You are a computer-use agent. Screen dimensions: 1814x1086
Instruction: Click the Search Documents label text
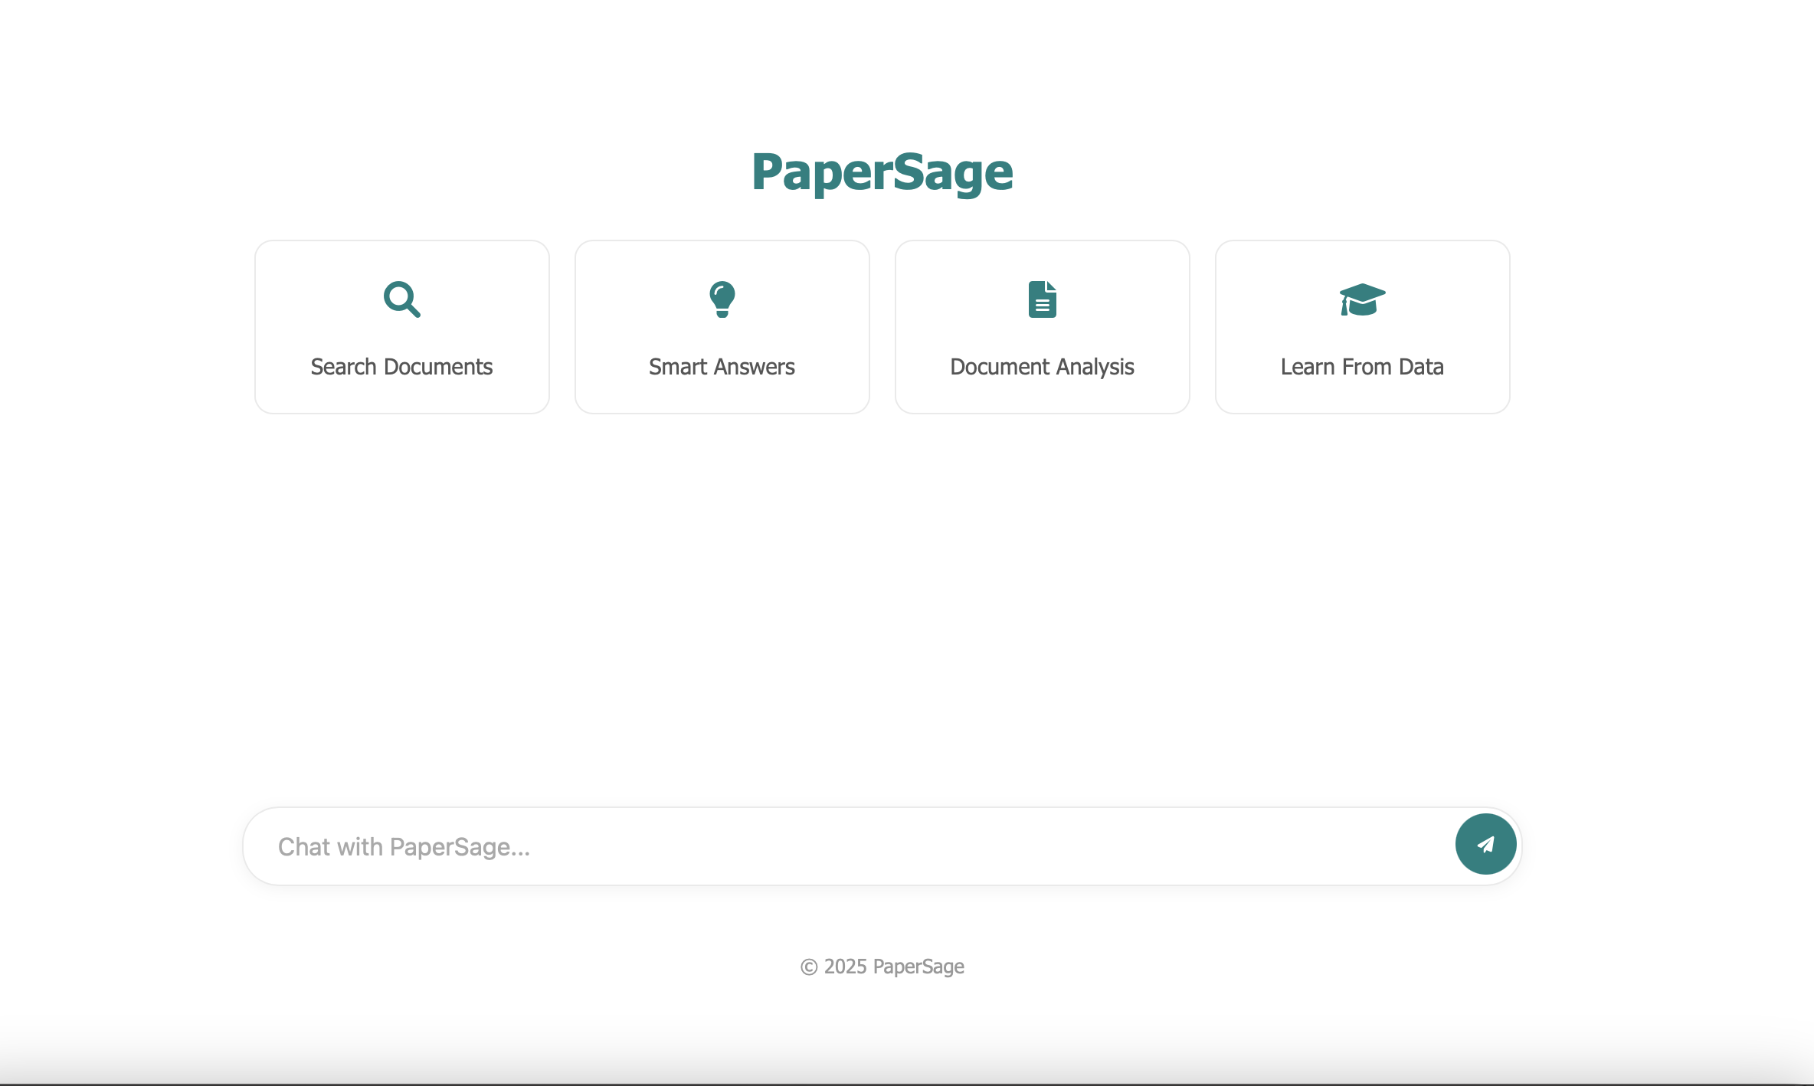point(401,367)
